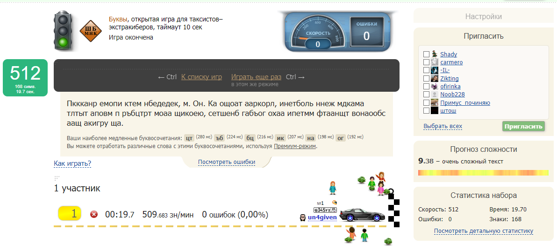Click un4given's avatar icon
The height and width of the screenshot is (251, 557).
[x=303, y=217]
